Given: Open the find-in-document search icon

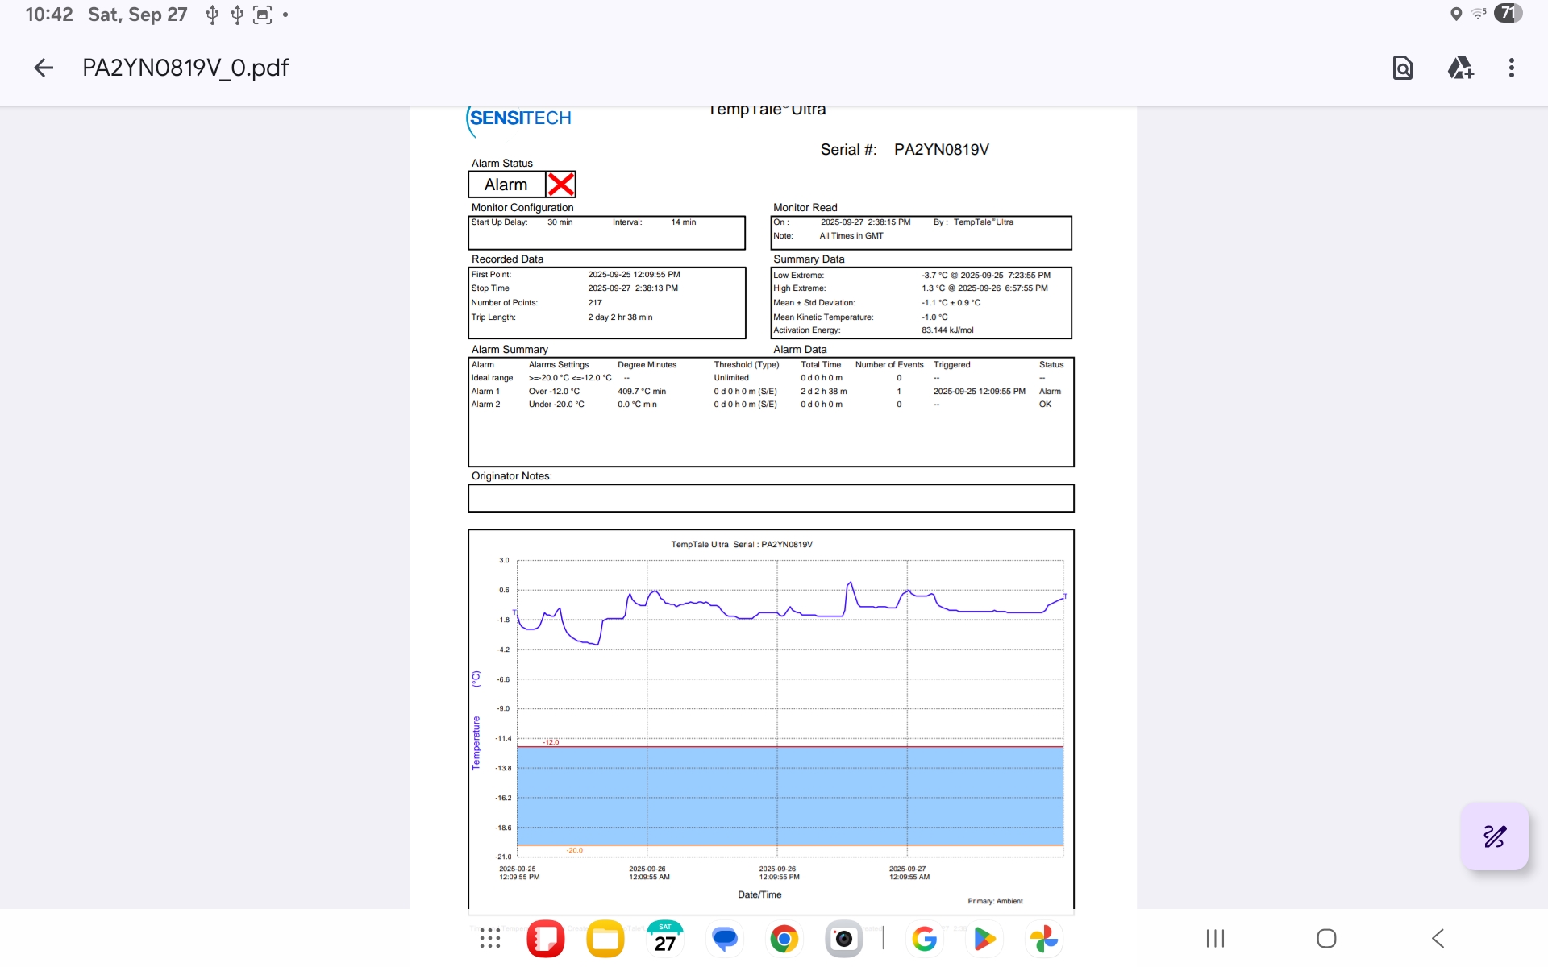Looking at the screenshot, I should click(x=1403, y=68).
